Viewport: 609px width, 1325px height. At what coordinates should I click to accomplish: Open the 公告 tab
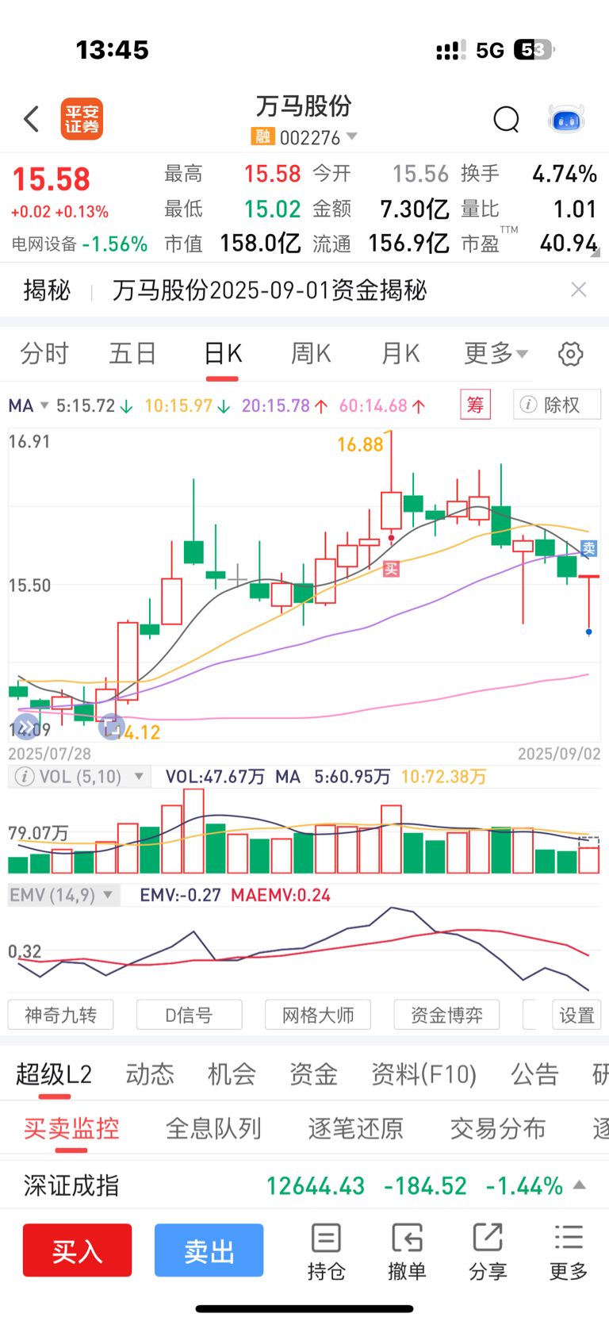pos(535,1074)
